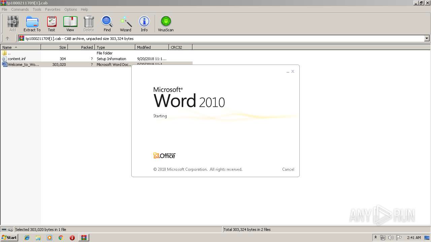
Task: Select the parent folder '..' row
Action: click(96, 53)
